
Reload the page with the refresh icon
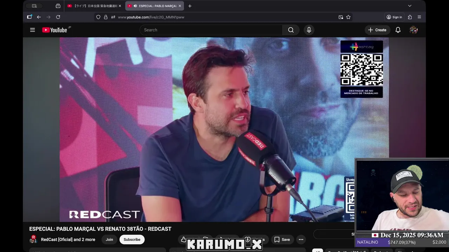[x=58, y=17]
